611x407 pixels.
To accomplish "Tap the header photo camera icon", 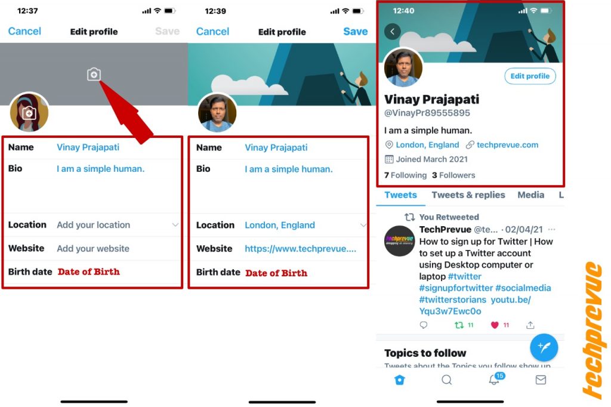I will tap(94, 74).
